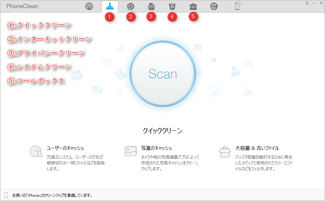
Task: Click the 大容量 & 古いファイル box icon
Action: coord(225,151)
